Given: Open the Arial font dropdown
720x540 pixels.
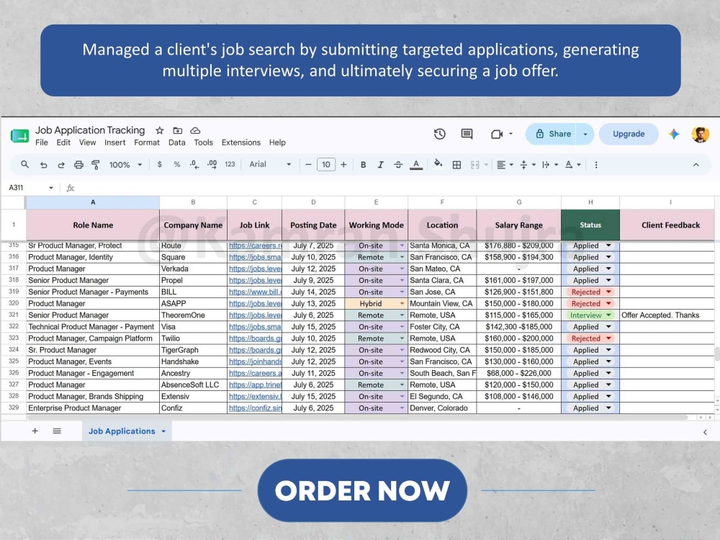Looking at the screenshot, I should click(x=270, y=164).
